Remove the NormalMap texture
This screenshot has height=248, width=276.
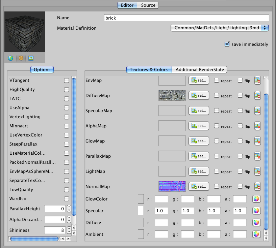[x=257, y=186]
